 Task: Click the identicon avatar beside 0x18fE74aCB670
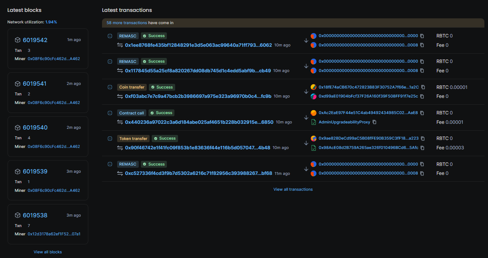pos(313,87)
